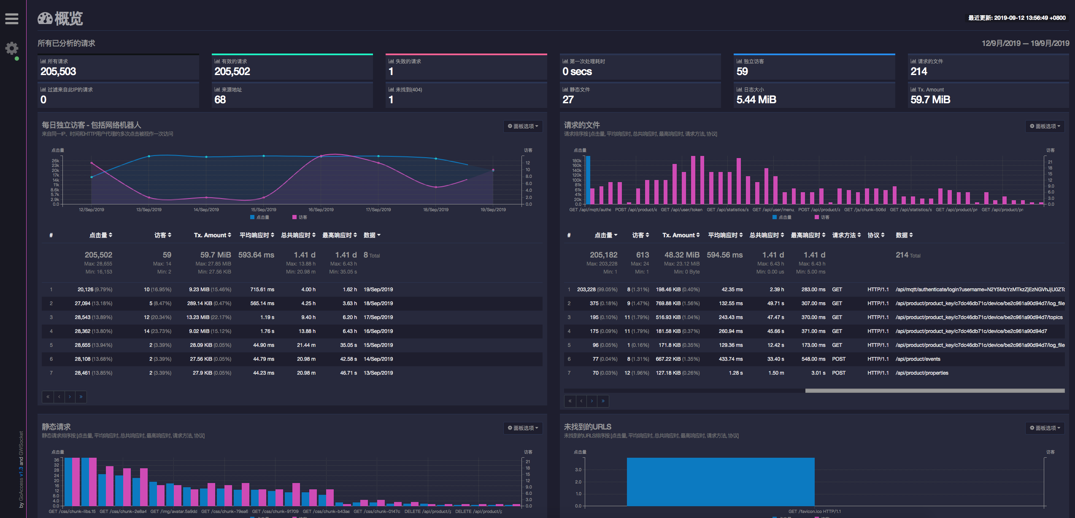
Task: Open 面板选项 dropdown for 请求的文件 panel
Action: [1045, 126]
